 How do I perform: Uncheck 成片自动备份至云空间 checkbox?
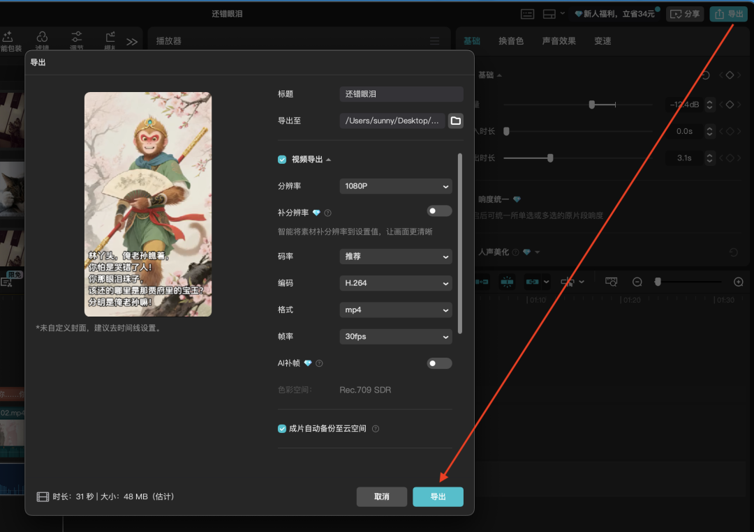tap(281, 428)
